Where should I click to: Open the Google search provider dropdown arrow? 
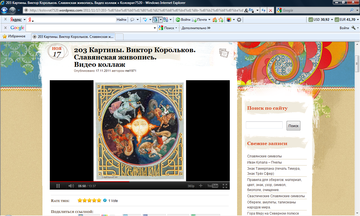tap(357, 10)
